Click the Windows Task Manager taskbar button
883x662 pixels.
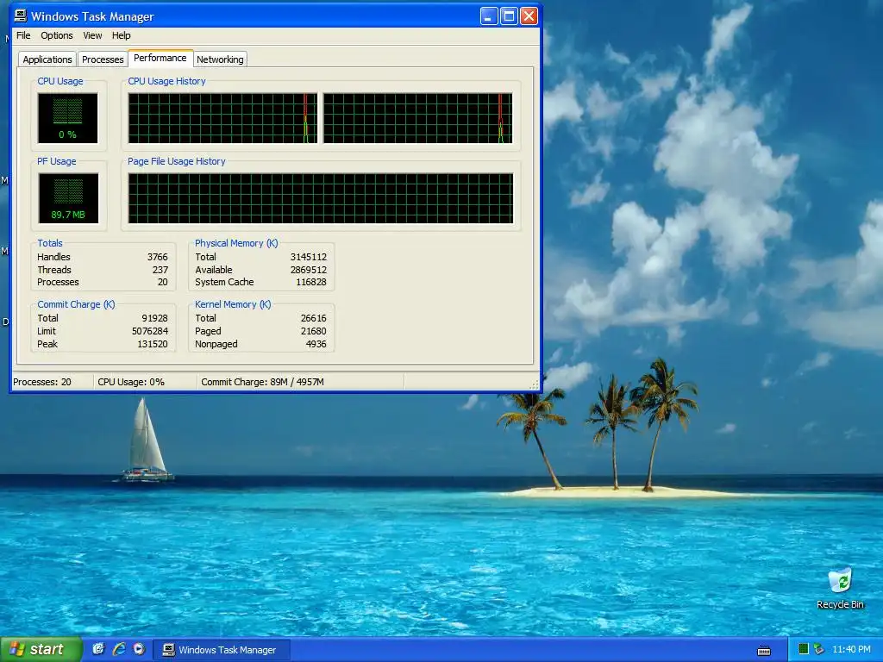point(222,650)
